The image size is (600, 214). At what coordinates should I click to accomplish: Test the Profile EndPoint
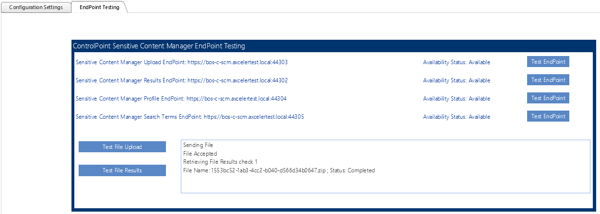pos(548,98)
